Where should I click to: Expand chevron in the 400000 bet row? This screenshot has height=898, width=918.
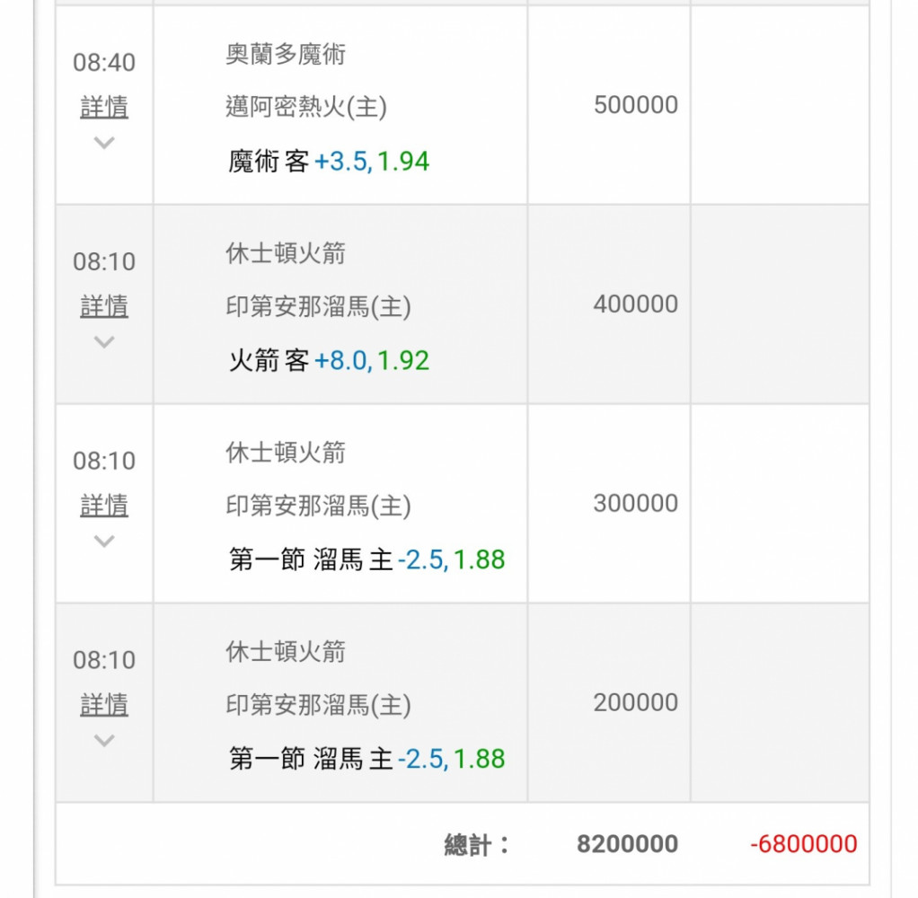tap(104, 342)
